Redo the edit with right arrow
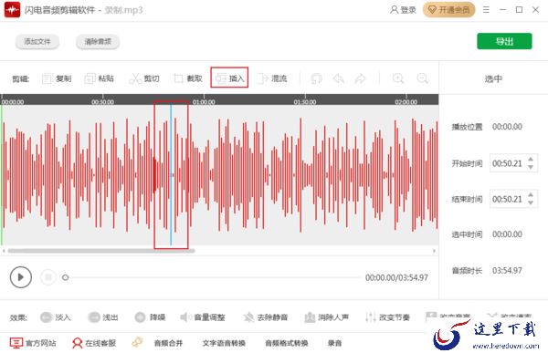The width and height of the screenshot is (548, 353). click(x=361, y=78)
